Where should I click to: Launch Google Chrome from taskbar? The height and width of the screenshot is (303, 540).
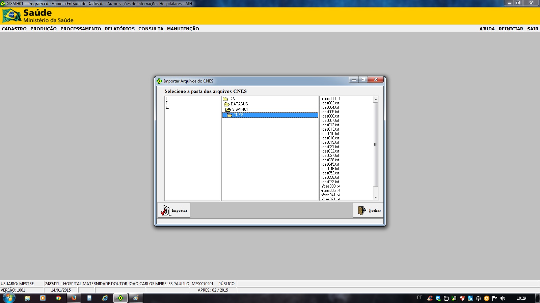pos(58,298)
